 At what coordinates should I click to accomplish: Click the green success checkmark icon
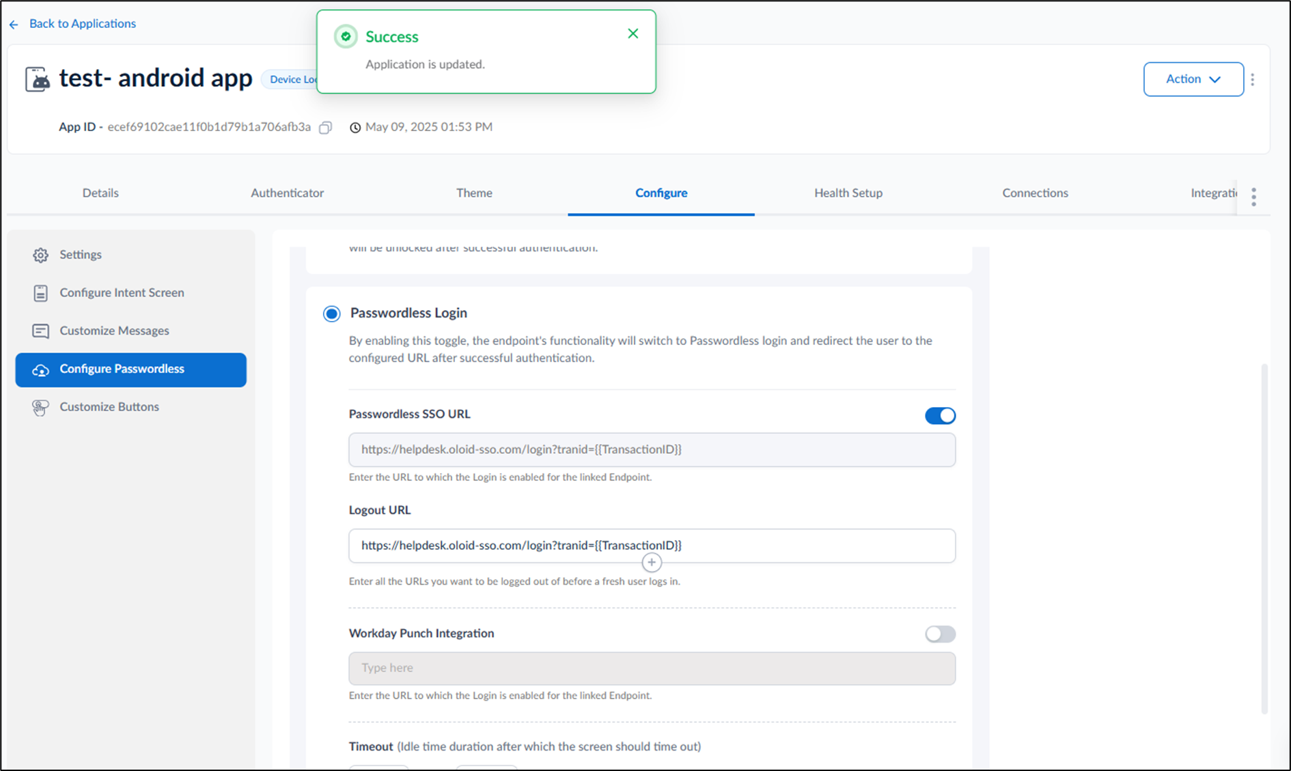pos(346,36)
